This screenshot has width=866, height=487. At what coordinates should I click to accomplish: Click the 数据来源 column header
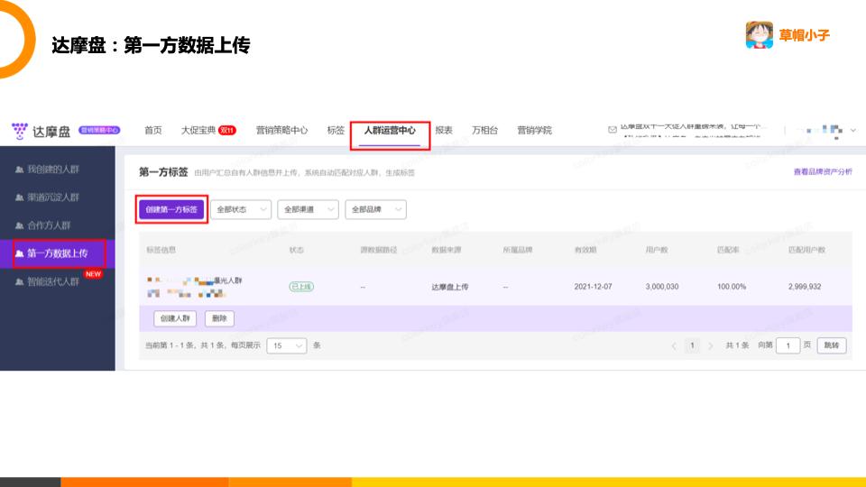[447, 250]
